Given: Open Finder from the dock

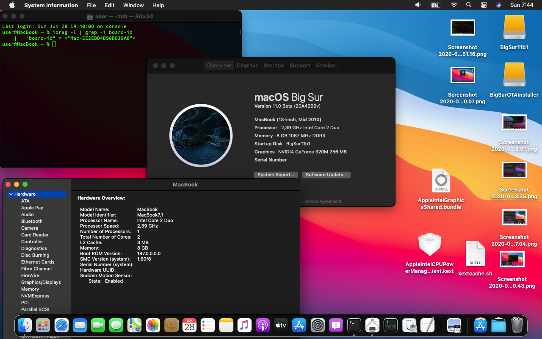Looking at the screenshot, I should pyautogui.click(x=25, y=325).
